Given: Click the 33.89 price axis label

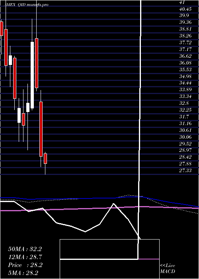Looking at the screenshot, I should [185, 90].
